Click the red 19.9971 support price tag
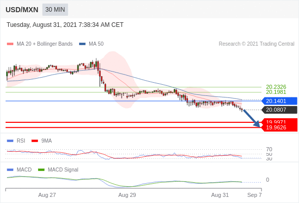Image resolution: width=299 pixels, height=203 pixels. point(279,121)
